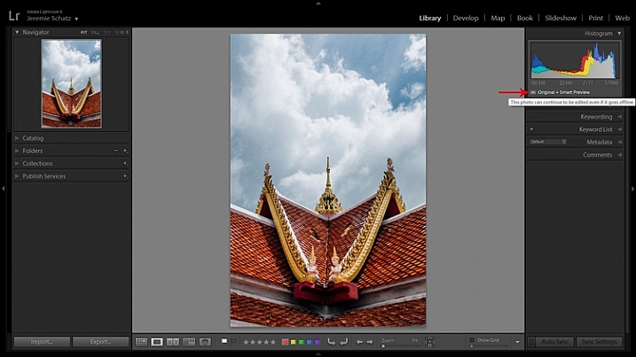636x357 pixels.
Task: Open Survey view icon
Action: 189,342
